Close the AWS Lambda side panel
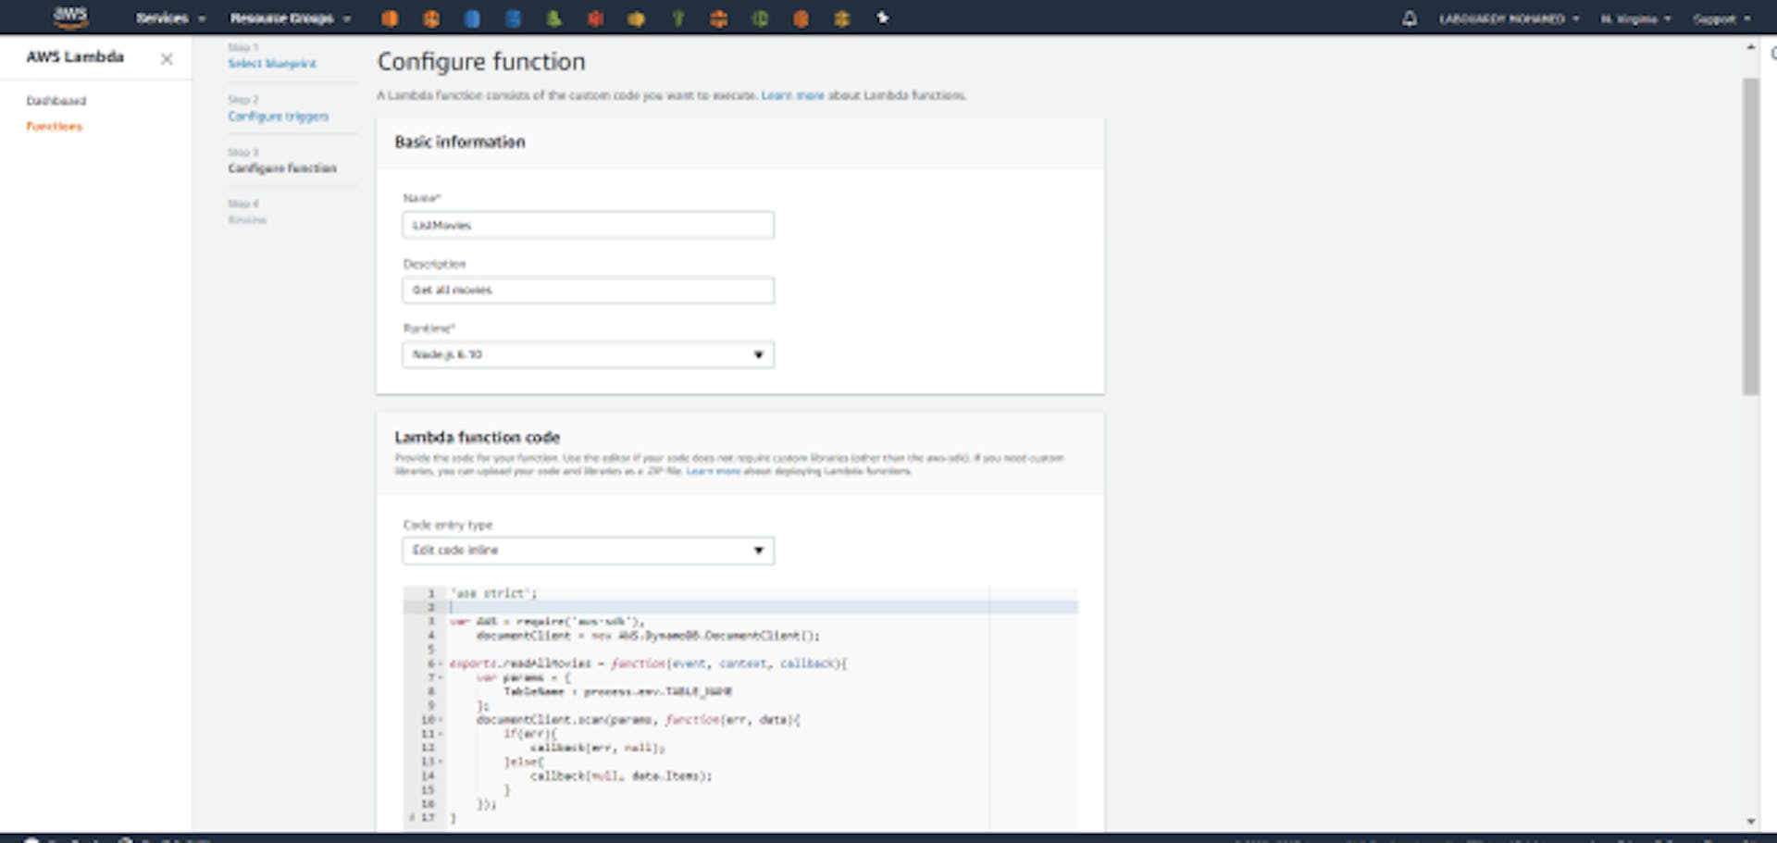The height and width of the screenshot is (843, 1777). [167, 58]
